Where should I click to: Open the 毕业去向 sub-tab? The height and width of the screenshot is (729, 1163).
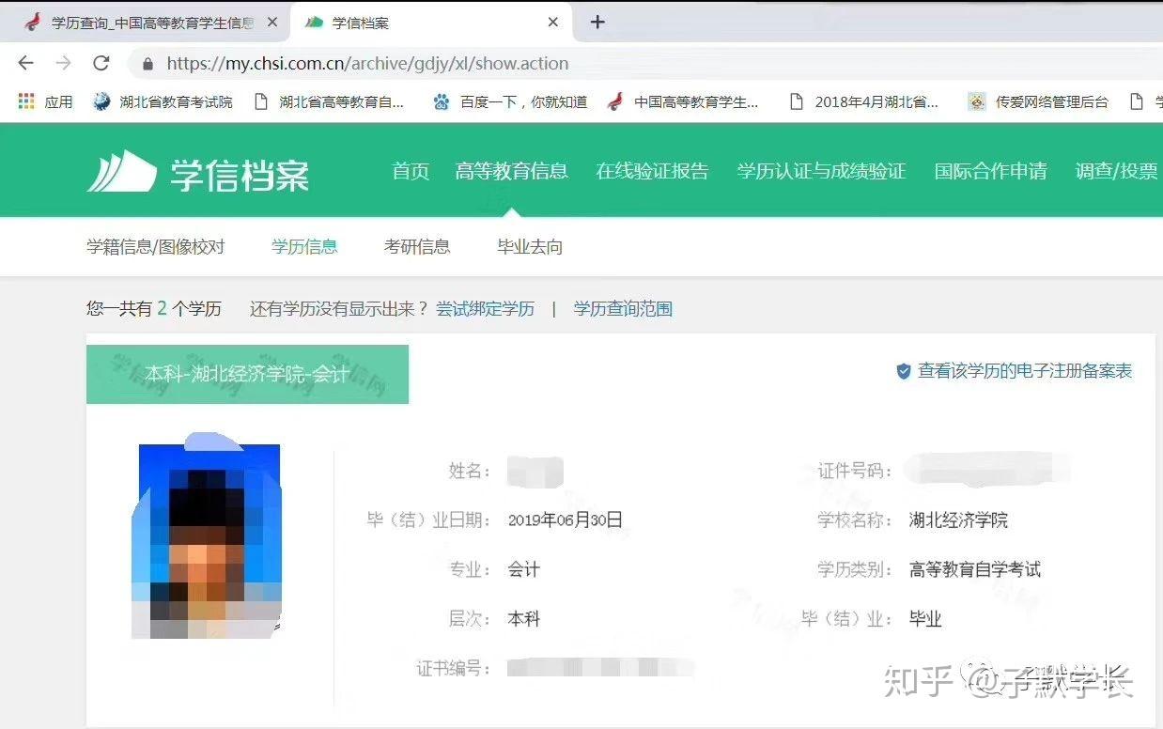pos(530,247)
